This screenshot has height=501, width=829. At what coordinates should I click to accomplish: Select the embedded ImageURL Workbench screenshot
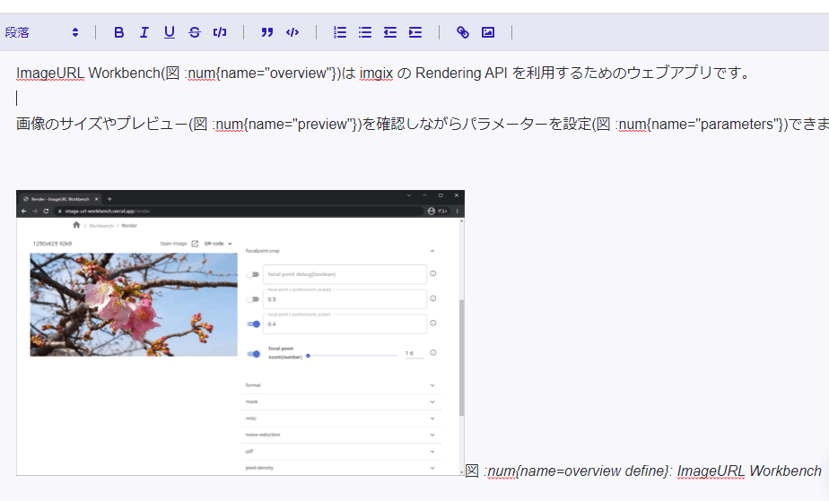click(x=240, y=333)
